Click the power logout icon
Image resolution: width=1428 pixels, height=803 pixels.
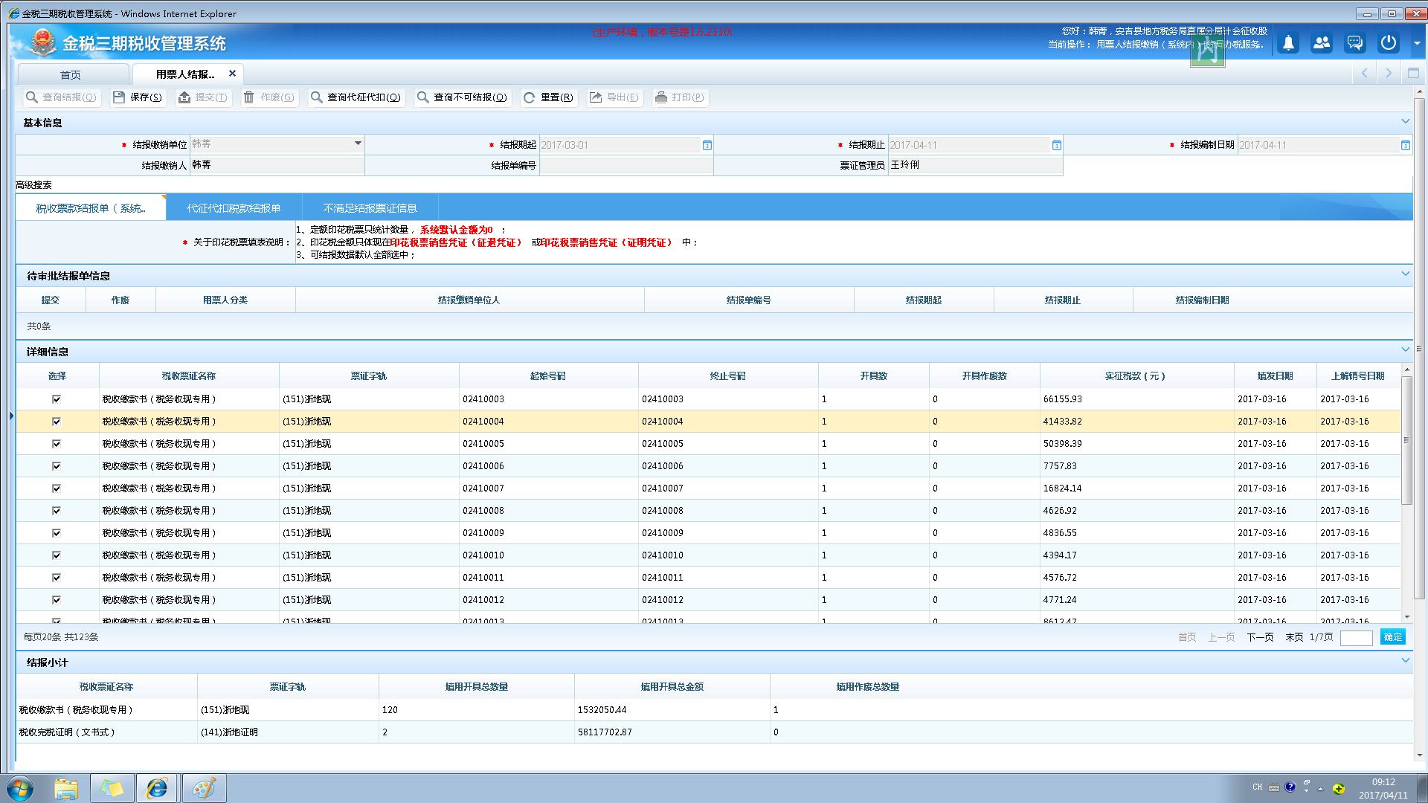1389,43
